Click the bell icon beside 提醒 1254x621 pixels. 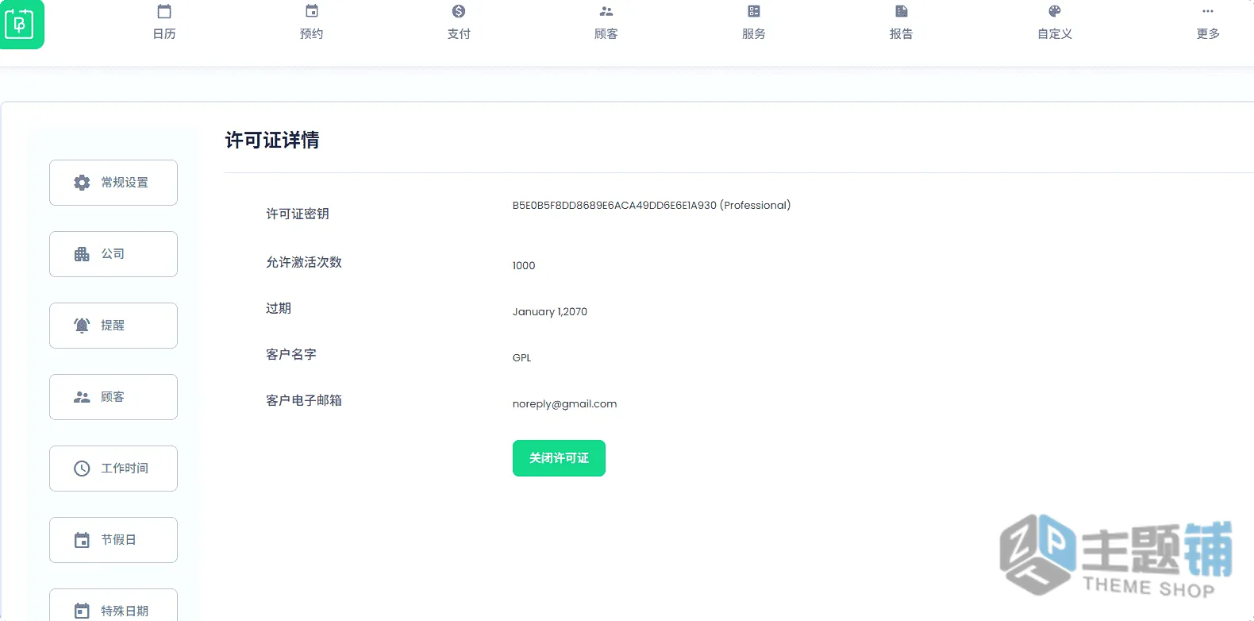pos(82,326)
